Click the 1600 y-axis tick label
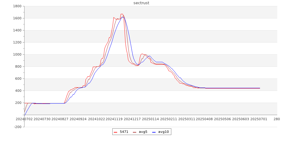 coord(17,18)
